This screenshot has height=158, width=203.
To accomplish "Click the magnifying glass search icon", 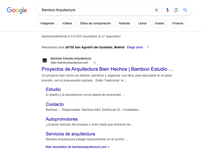I will pyautogui.click(x=185, y=10).
